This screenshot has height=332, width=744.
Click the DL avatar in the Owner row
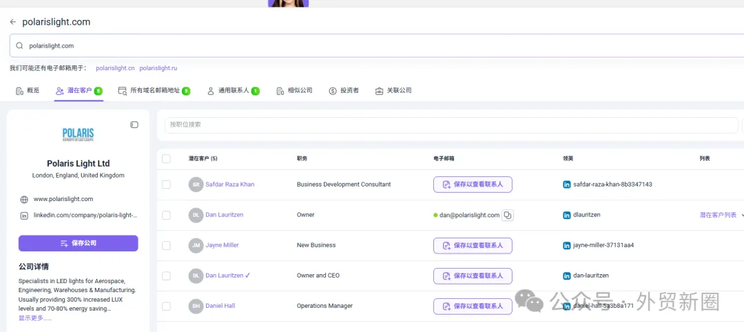(196, 216)
